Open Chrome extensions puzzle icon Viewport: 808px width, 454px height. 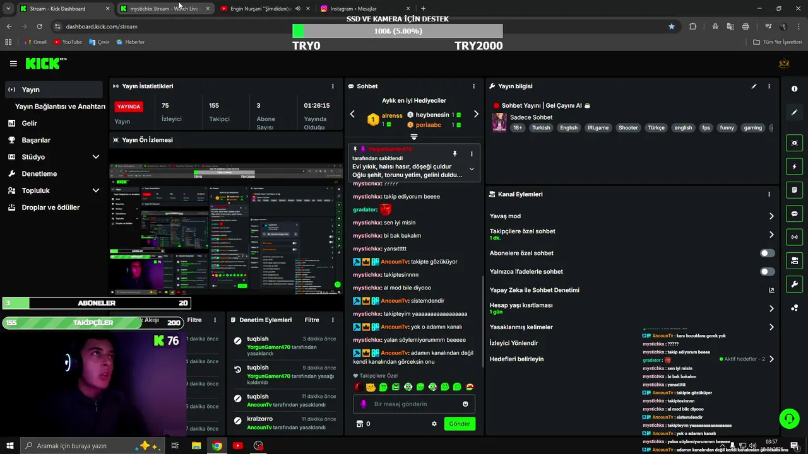point(692,26)
